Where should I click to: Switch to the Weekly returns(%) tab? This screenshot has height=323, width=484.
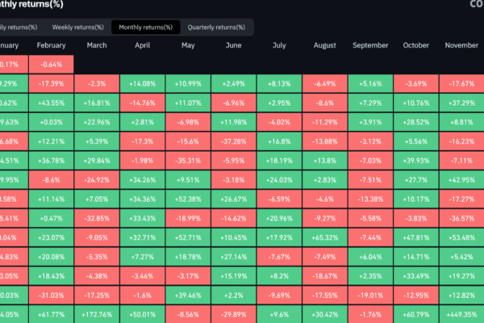(78, 27)
